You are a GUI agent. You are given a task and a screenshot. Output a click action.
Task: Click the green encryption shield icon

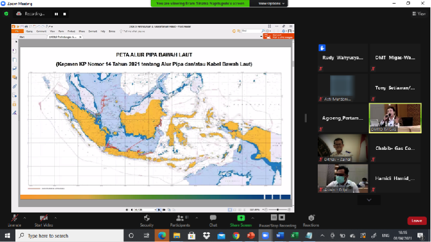click(x=6, y=14)
